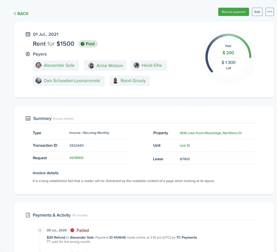This screenshot has width=277, height=252.
Task: Click the checkmark inside the Paid badge
Action: (83, 43)
